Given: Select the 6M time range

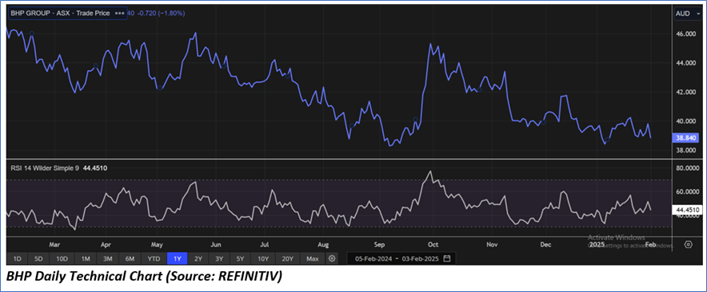Looking at the screenshot, I should tap(130, 258).
